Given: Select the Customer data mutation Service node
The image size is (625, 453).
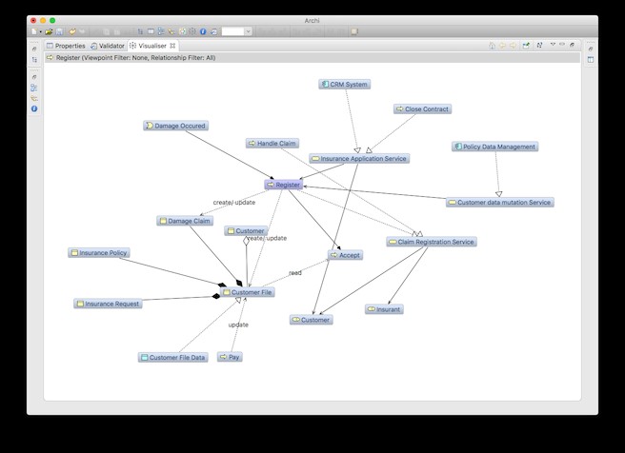Looking at the screenshot, I should tap(500, 202).
